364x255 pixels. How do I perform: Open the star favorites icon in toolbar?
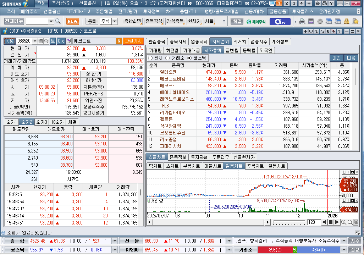tap(355, 22)
